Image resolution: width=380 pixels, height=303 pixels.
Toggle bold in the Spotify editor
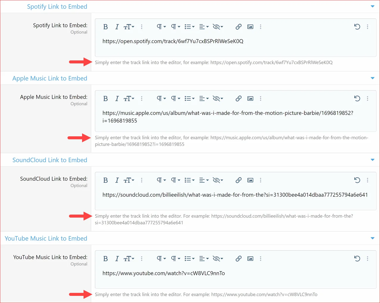click(105, 27)
